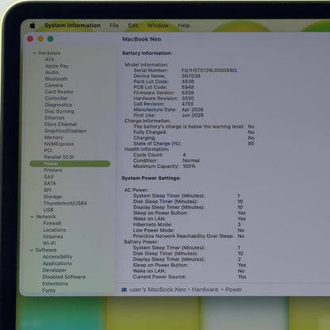The image size is (330, 330).
Task: Collapse the Hardware section chevron
Action: coord(34,53)
